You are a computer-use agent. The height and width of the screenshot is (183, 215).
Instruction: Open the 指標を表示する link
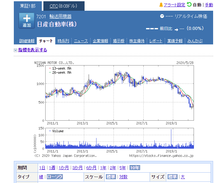click(x=32, y=50)
